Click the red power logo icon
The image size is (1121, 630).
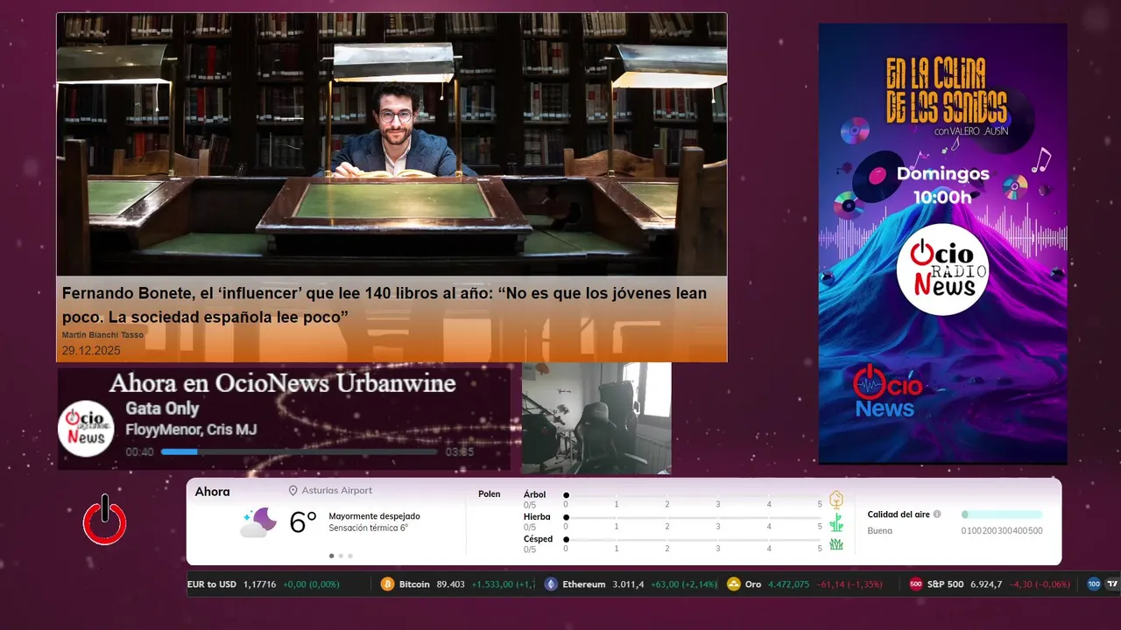click(105, 521)
